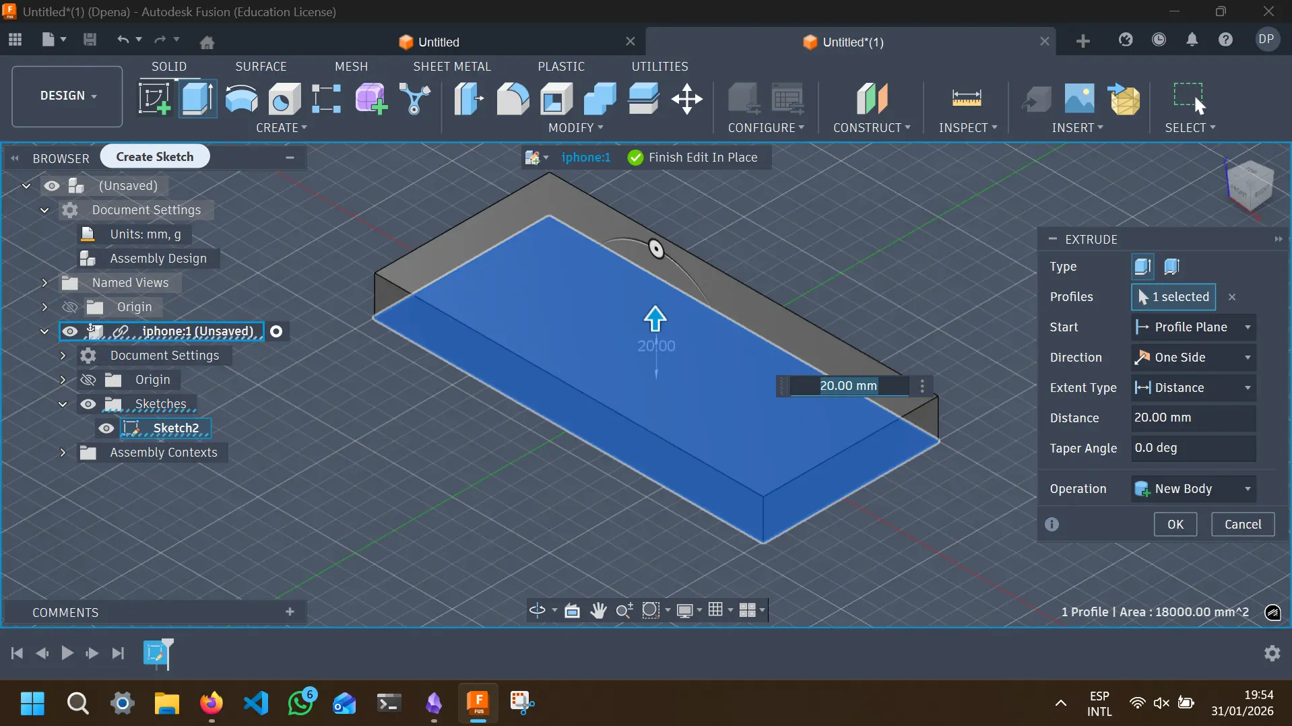Activate the window Select tool icon
Image resolution: width=1292 pixels, height=726 pixels.
1190,98
